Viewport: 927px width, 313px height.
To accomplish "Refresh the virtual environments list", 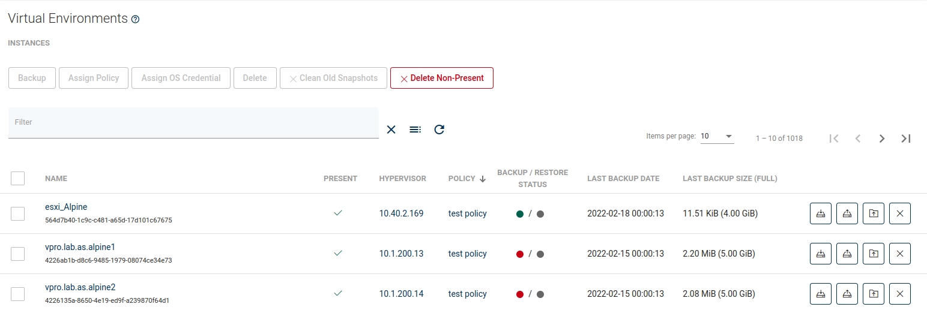I will pyautogui.click(x=439, y=130).
